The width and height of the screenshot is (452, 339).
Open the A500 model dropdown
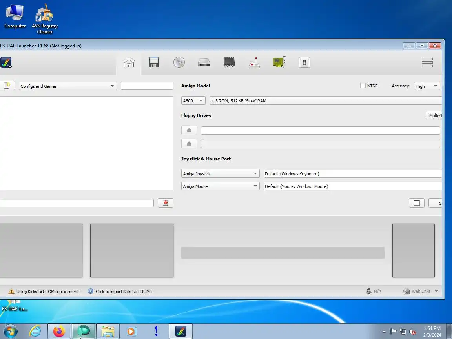tap(193, 100)
